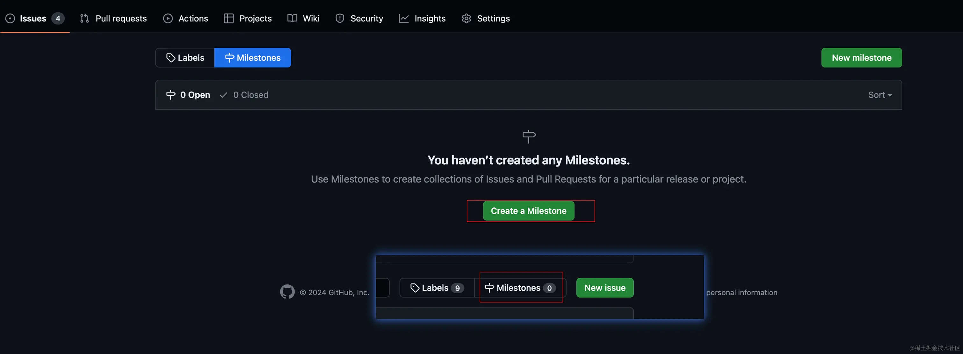Show 0 Closed milestones
The width and height of the screenshot is (963, 354).
(244, 95)
